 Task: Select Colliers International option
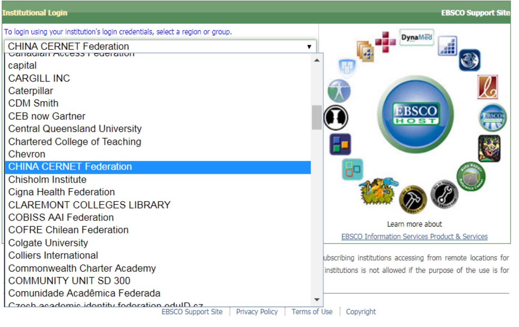click(158, 255)
